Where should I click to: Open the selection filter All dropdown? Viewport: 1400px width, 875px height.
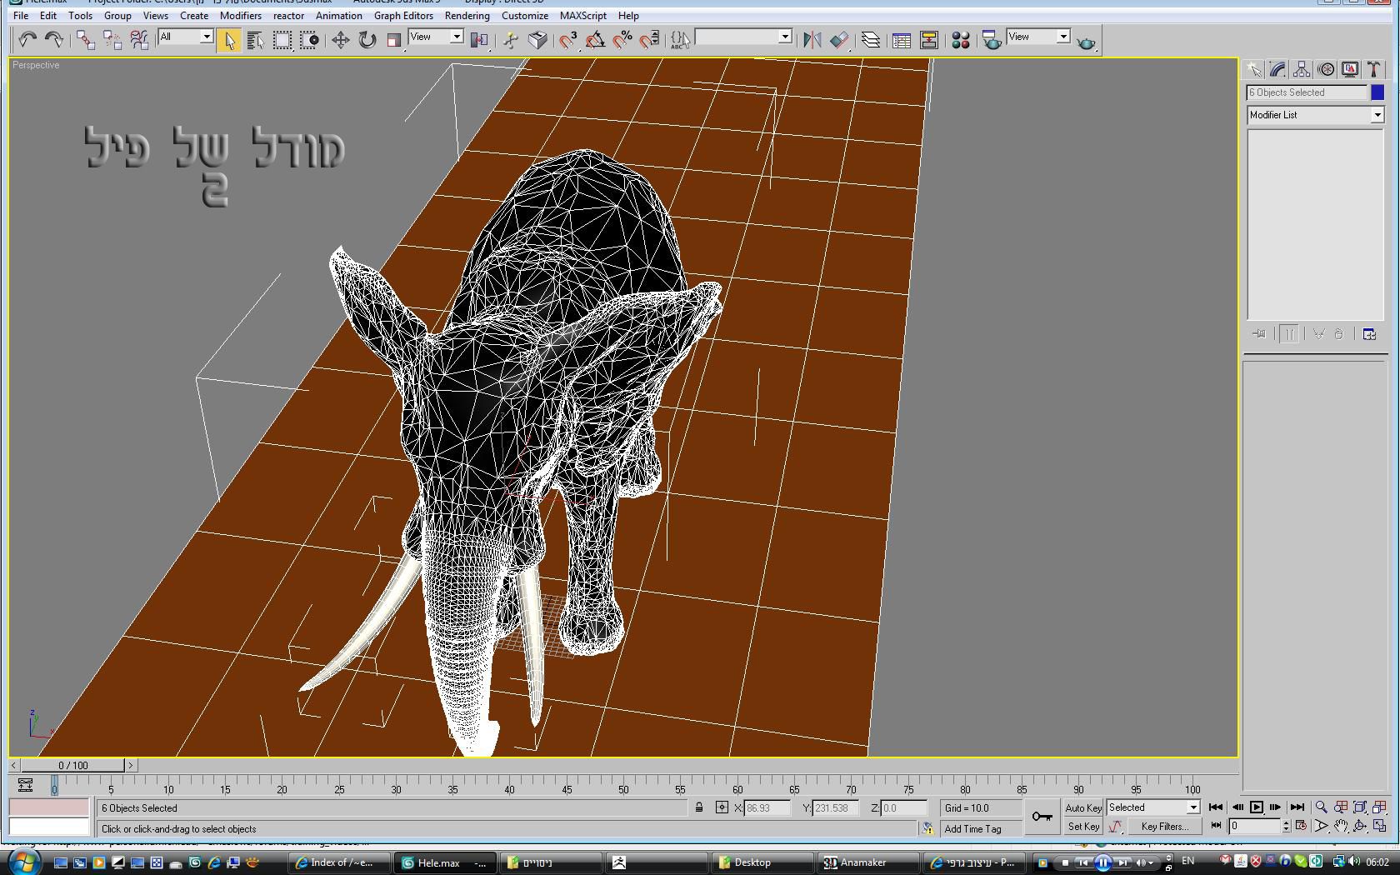point(205,37)
